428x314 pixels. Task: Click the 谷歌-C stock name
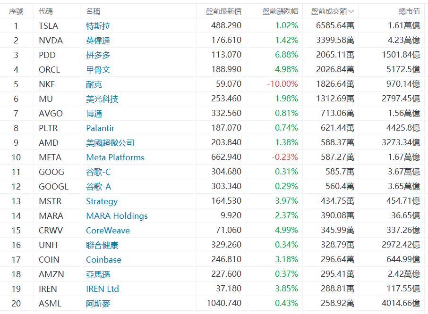(x=98, y=172)
